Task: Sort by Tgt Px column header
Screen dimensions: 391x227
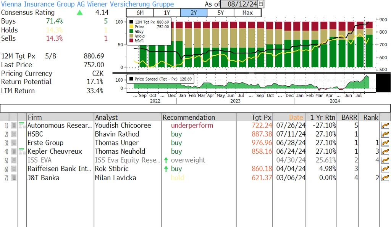Action: (x=262, y=118)
